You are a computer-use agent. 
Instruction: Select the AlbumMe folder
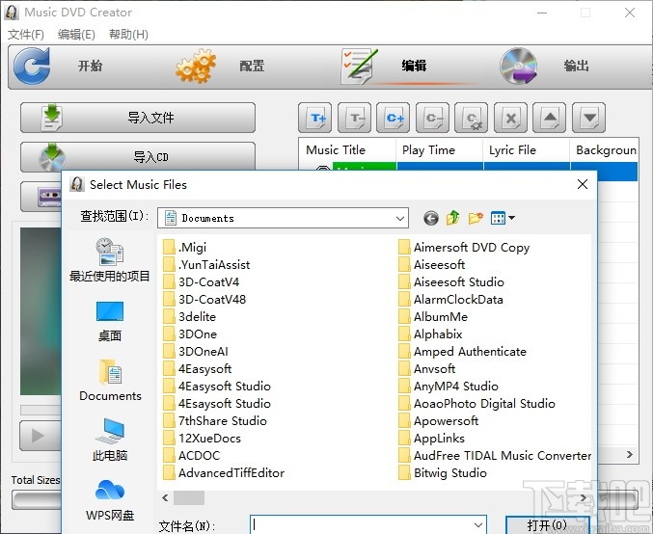pyautogui.click(x=433, y=317)
